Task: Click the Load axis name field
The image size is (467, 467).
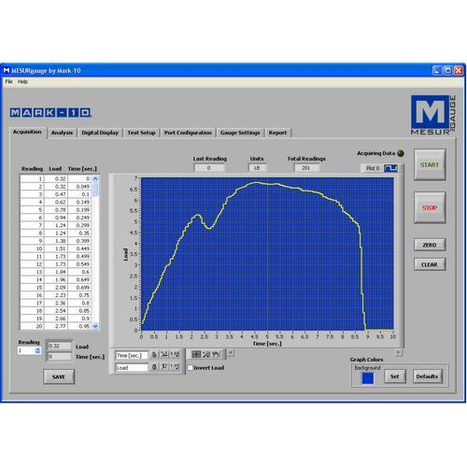Action: click(x=132, y=368)
